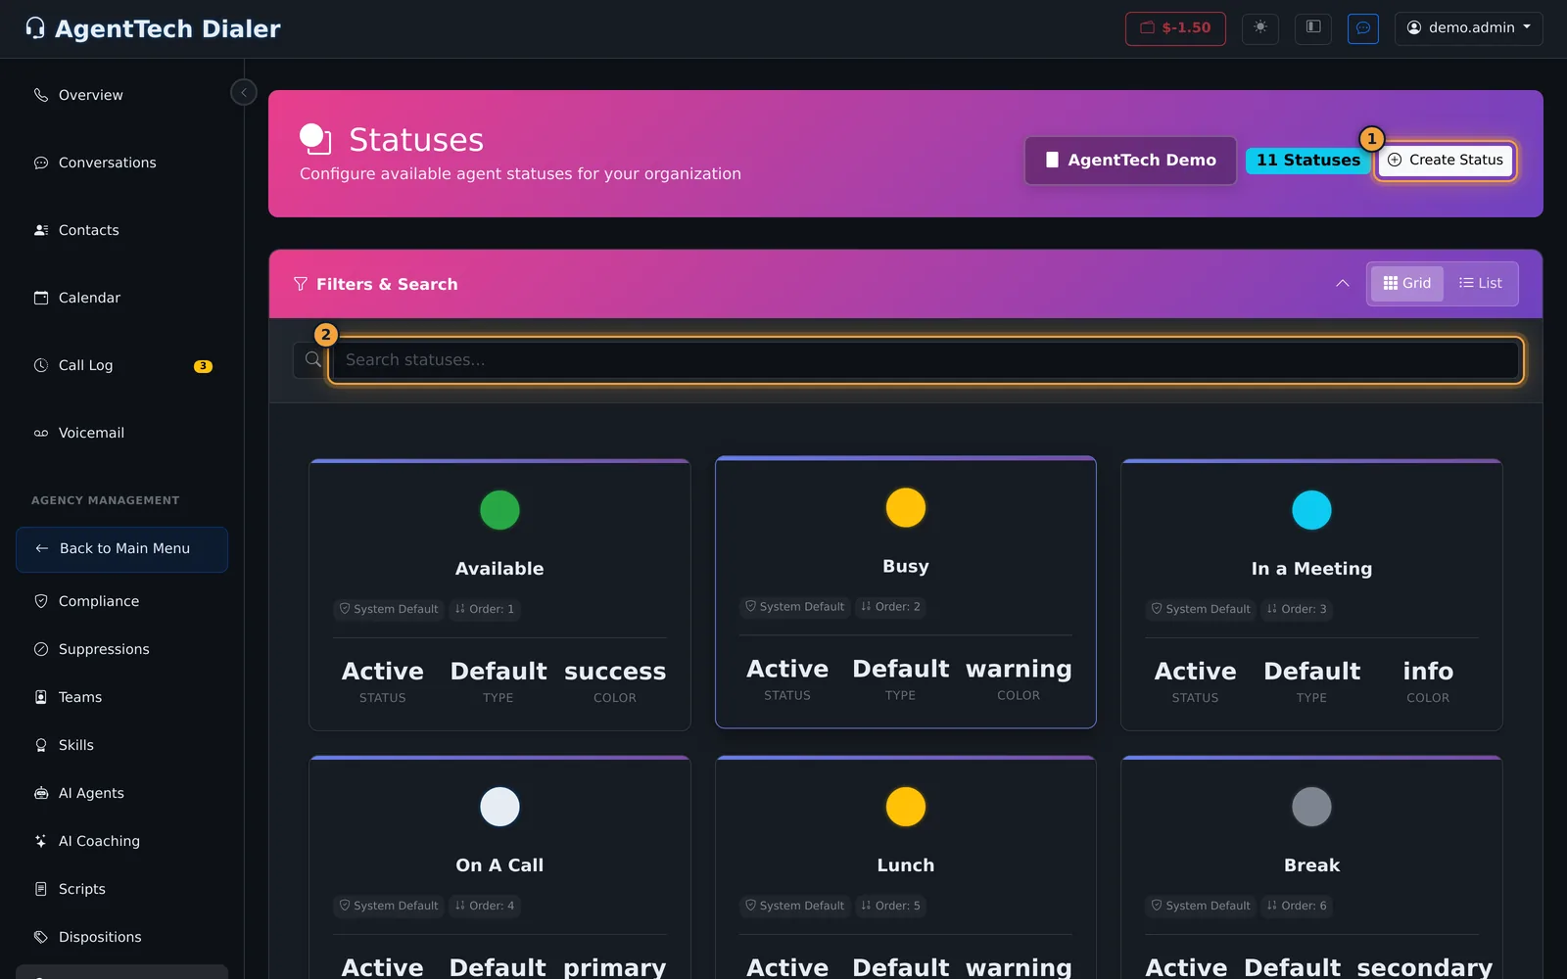Click the $-1.50 balance button
Image resolution: width=1567 pixels, height=979 pixels.
tap(1175, 28)
